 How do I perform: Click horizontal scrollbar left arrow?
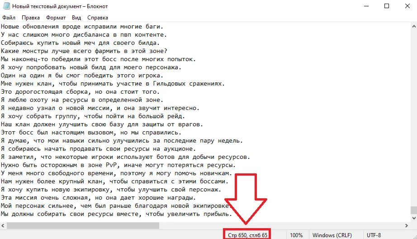3,226
